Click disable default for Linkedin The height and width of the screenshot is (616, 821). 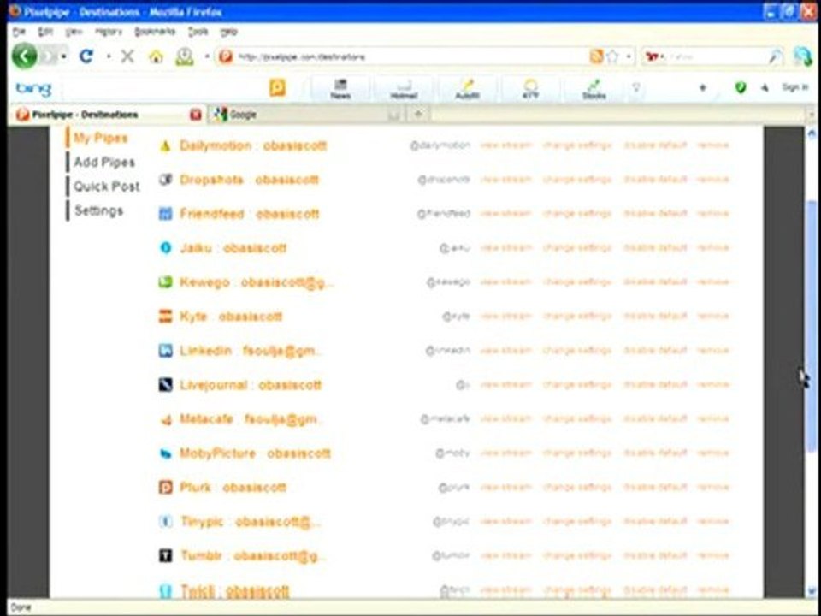click(x=654, y=351)
